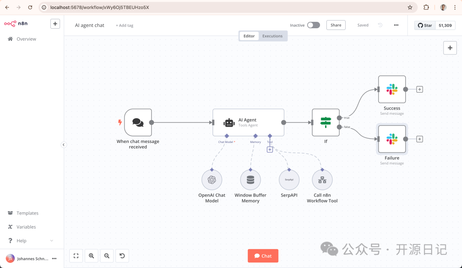Open the SerpAPI tool node

[x=289, y=180]
